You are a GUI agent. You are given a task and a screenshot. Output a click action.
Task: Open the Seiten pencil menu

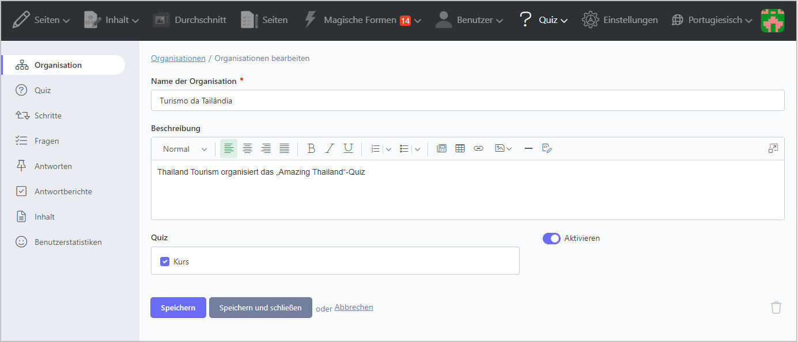click(40, 20)
